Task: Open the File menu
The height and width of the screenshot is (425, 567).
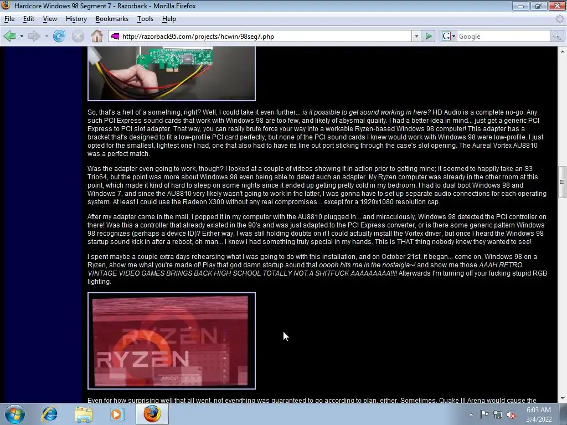Action: (x=9, y=19)
